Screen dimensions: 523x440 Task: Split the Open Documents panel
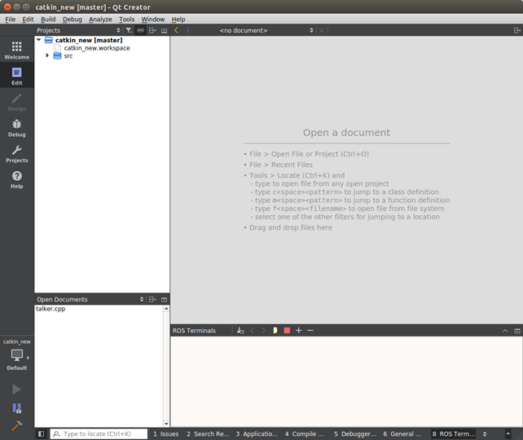(x=152, y=299)
